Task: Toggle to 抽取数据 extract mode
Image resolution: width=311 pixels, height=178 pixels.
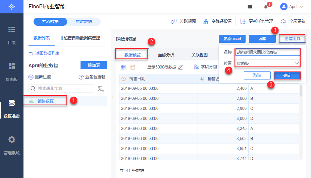Action: (x=50, y=22)
